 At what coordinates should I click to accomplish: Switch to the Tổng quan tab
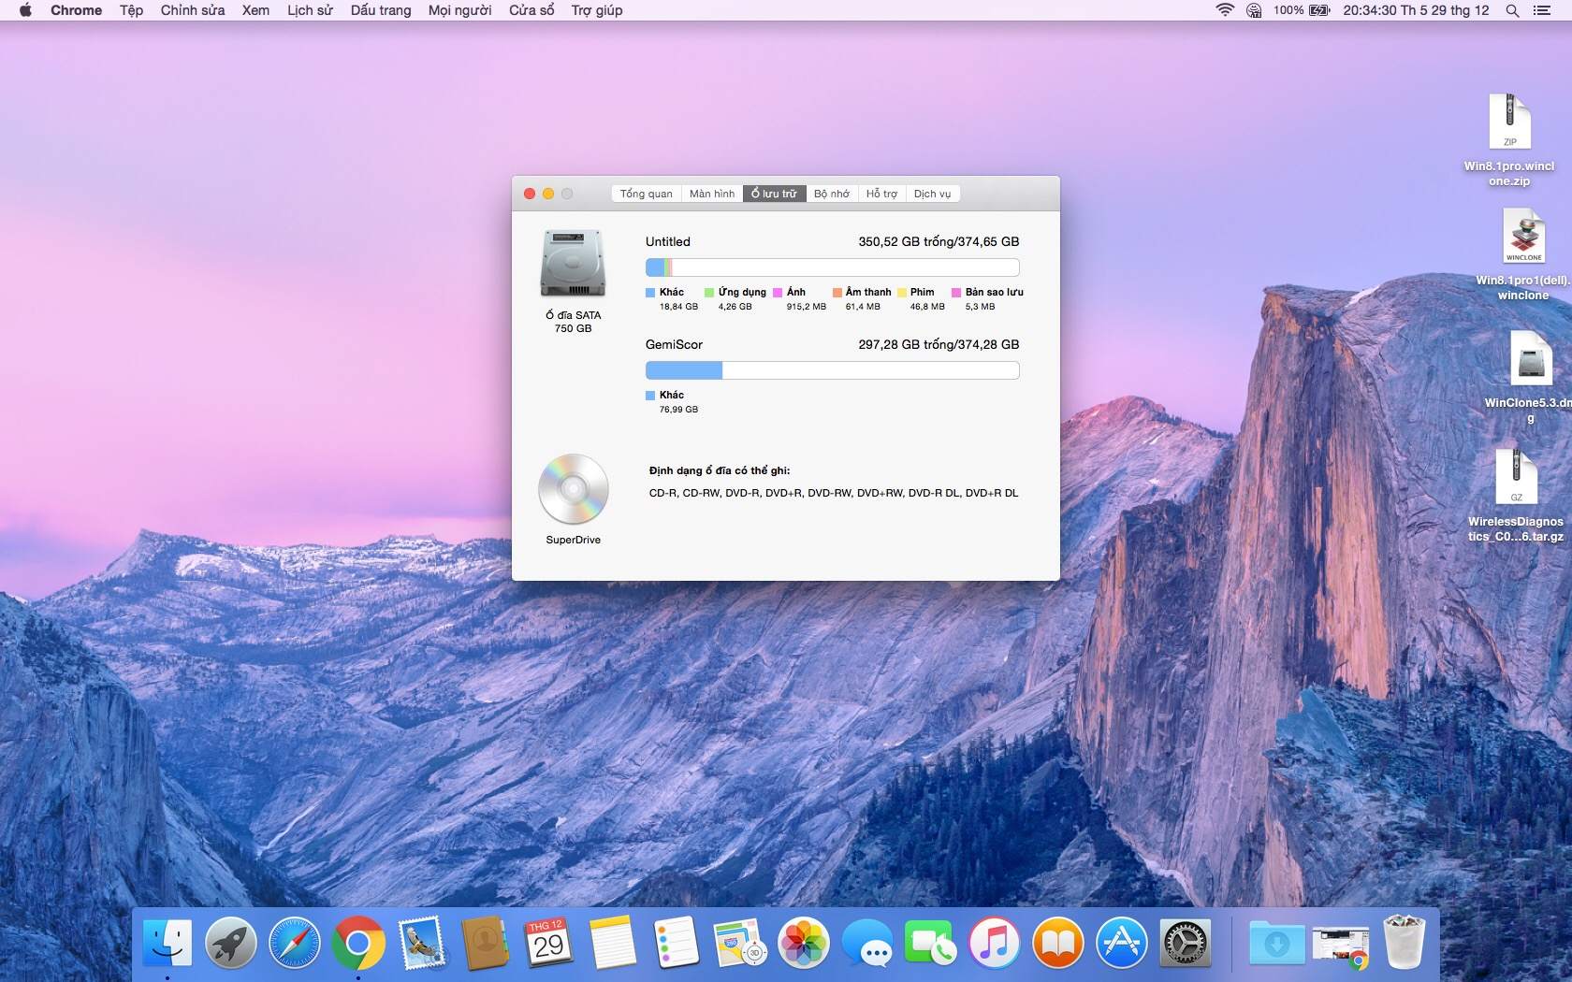click(646, 194)
